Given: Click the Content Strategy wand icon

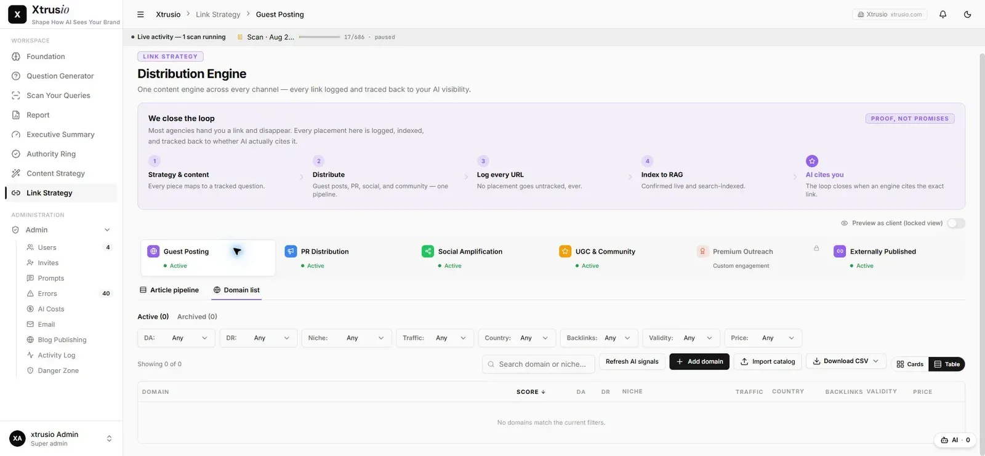Looking at the screenshot, I should coord(16,174).
